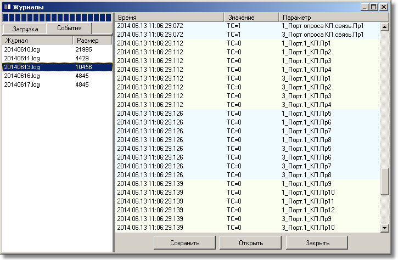Image resolution: width=398 pixels, height=260 pixels.
Task: Click the Время column header
Action: coord(169,18)
